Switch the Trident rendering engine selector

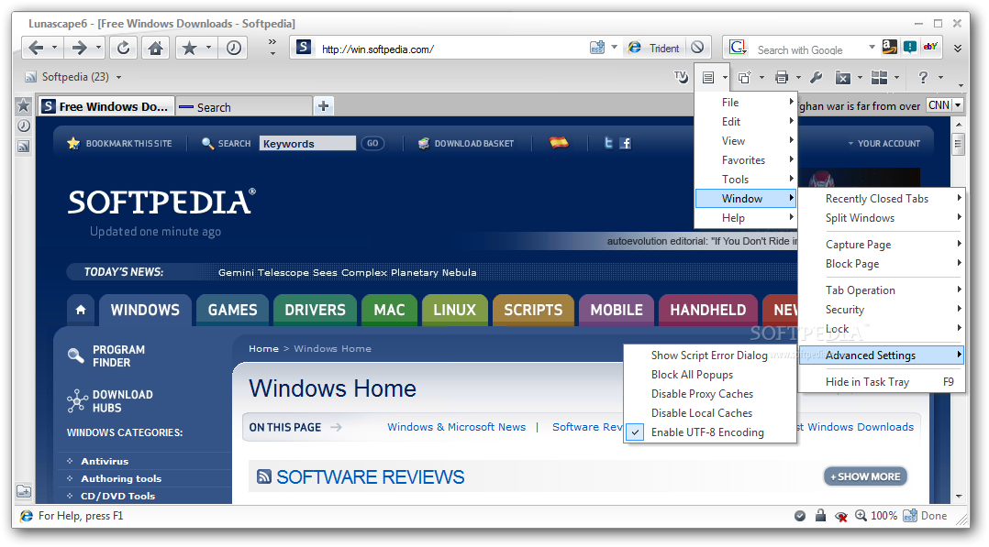pyautogui.click(x=654, y=48)
